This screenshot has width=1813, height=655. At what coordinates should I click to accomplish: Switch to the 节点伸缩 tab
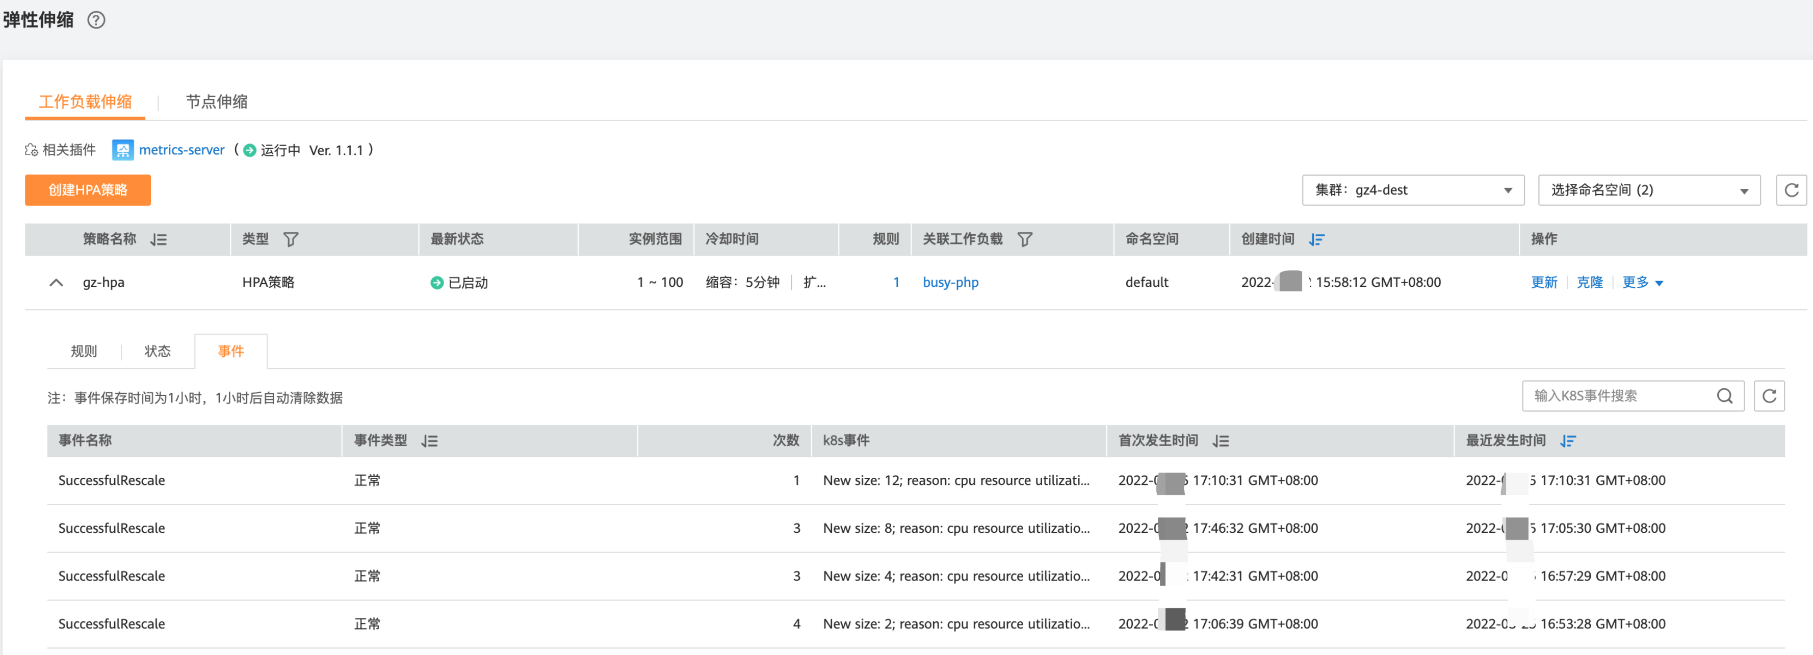coord(216,102)
